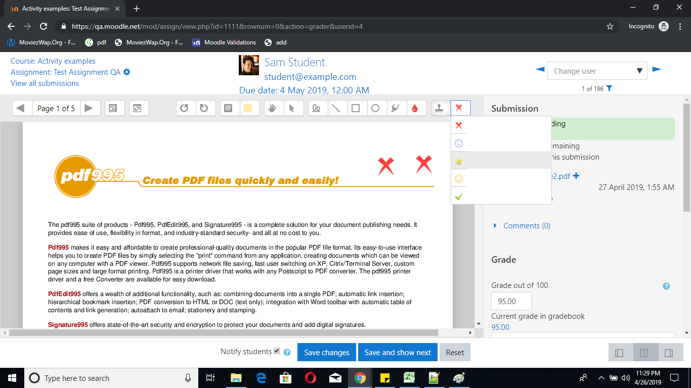The width and height of the screenshot is (691, 388).
Task: Go to the next PDF page
Action: point(89,108)
